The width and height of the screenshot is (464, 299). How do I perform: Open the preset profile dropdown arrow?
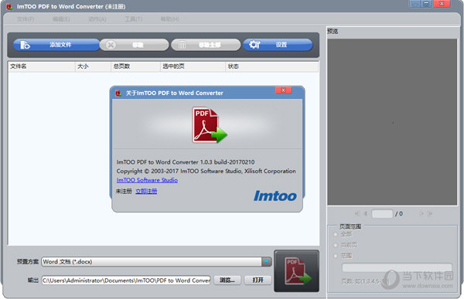266,262
